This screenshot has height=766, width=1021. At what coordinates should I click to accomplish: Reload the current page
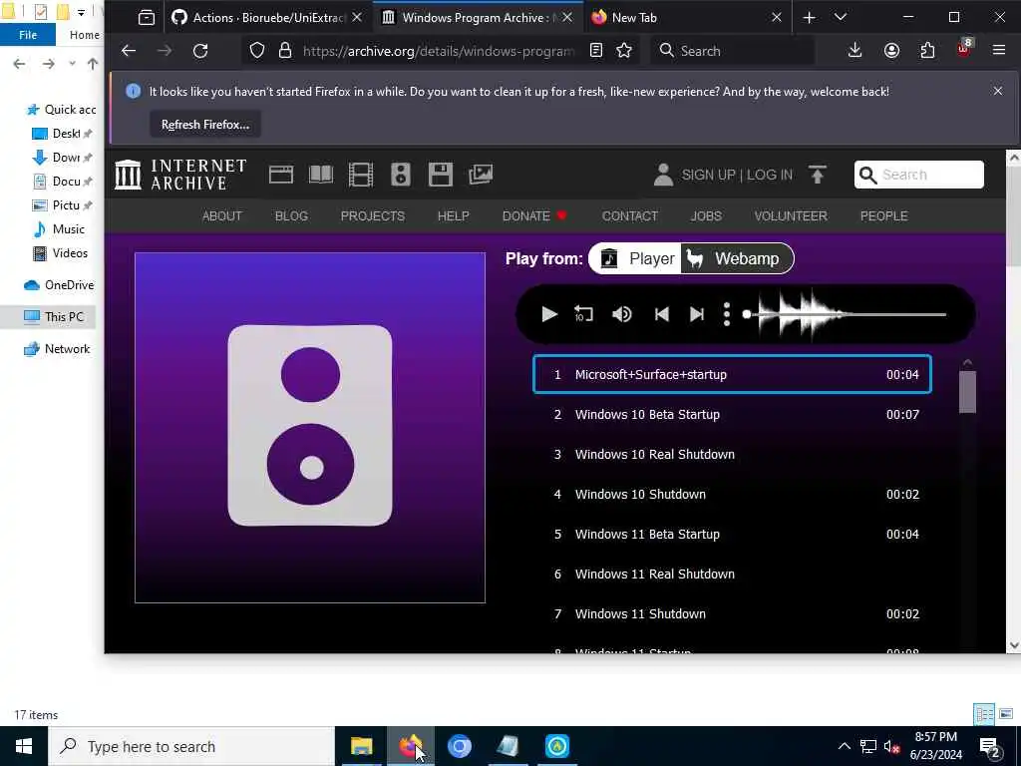[x=200, y=51]
